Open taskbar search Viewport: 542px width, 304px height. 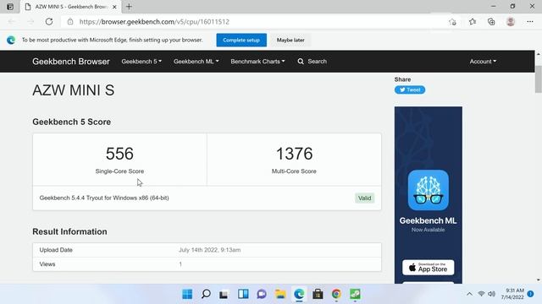[x=206, y=294]
